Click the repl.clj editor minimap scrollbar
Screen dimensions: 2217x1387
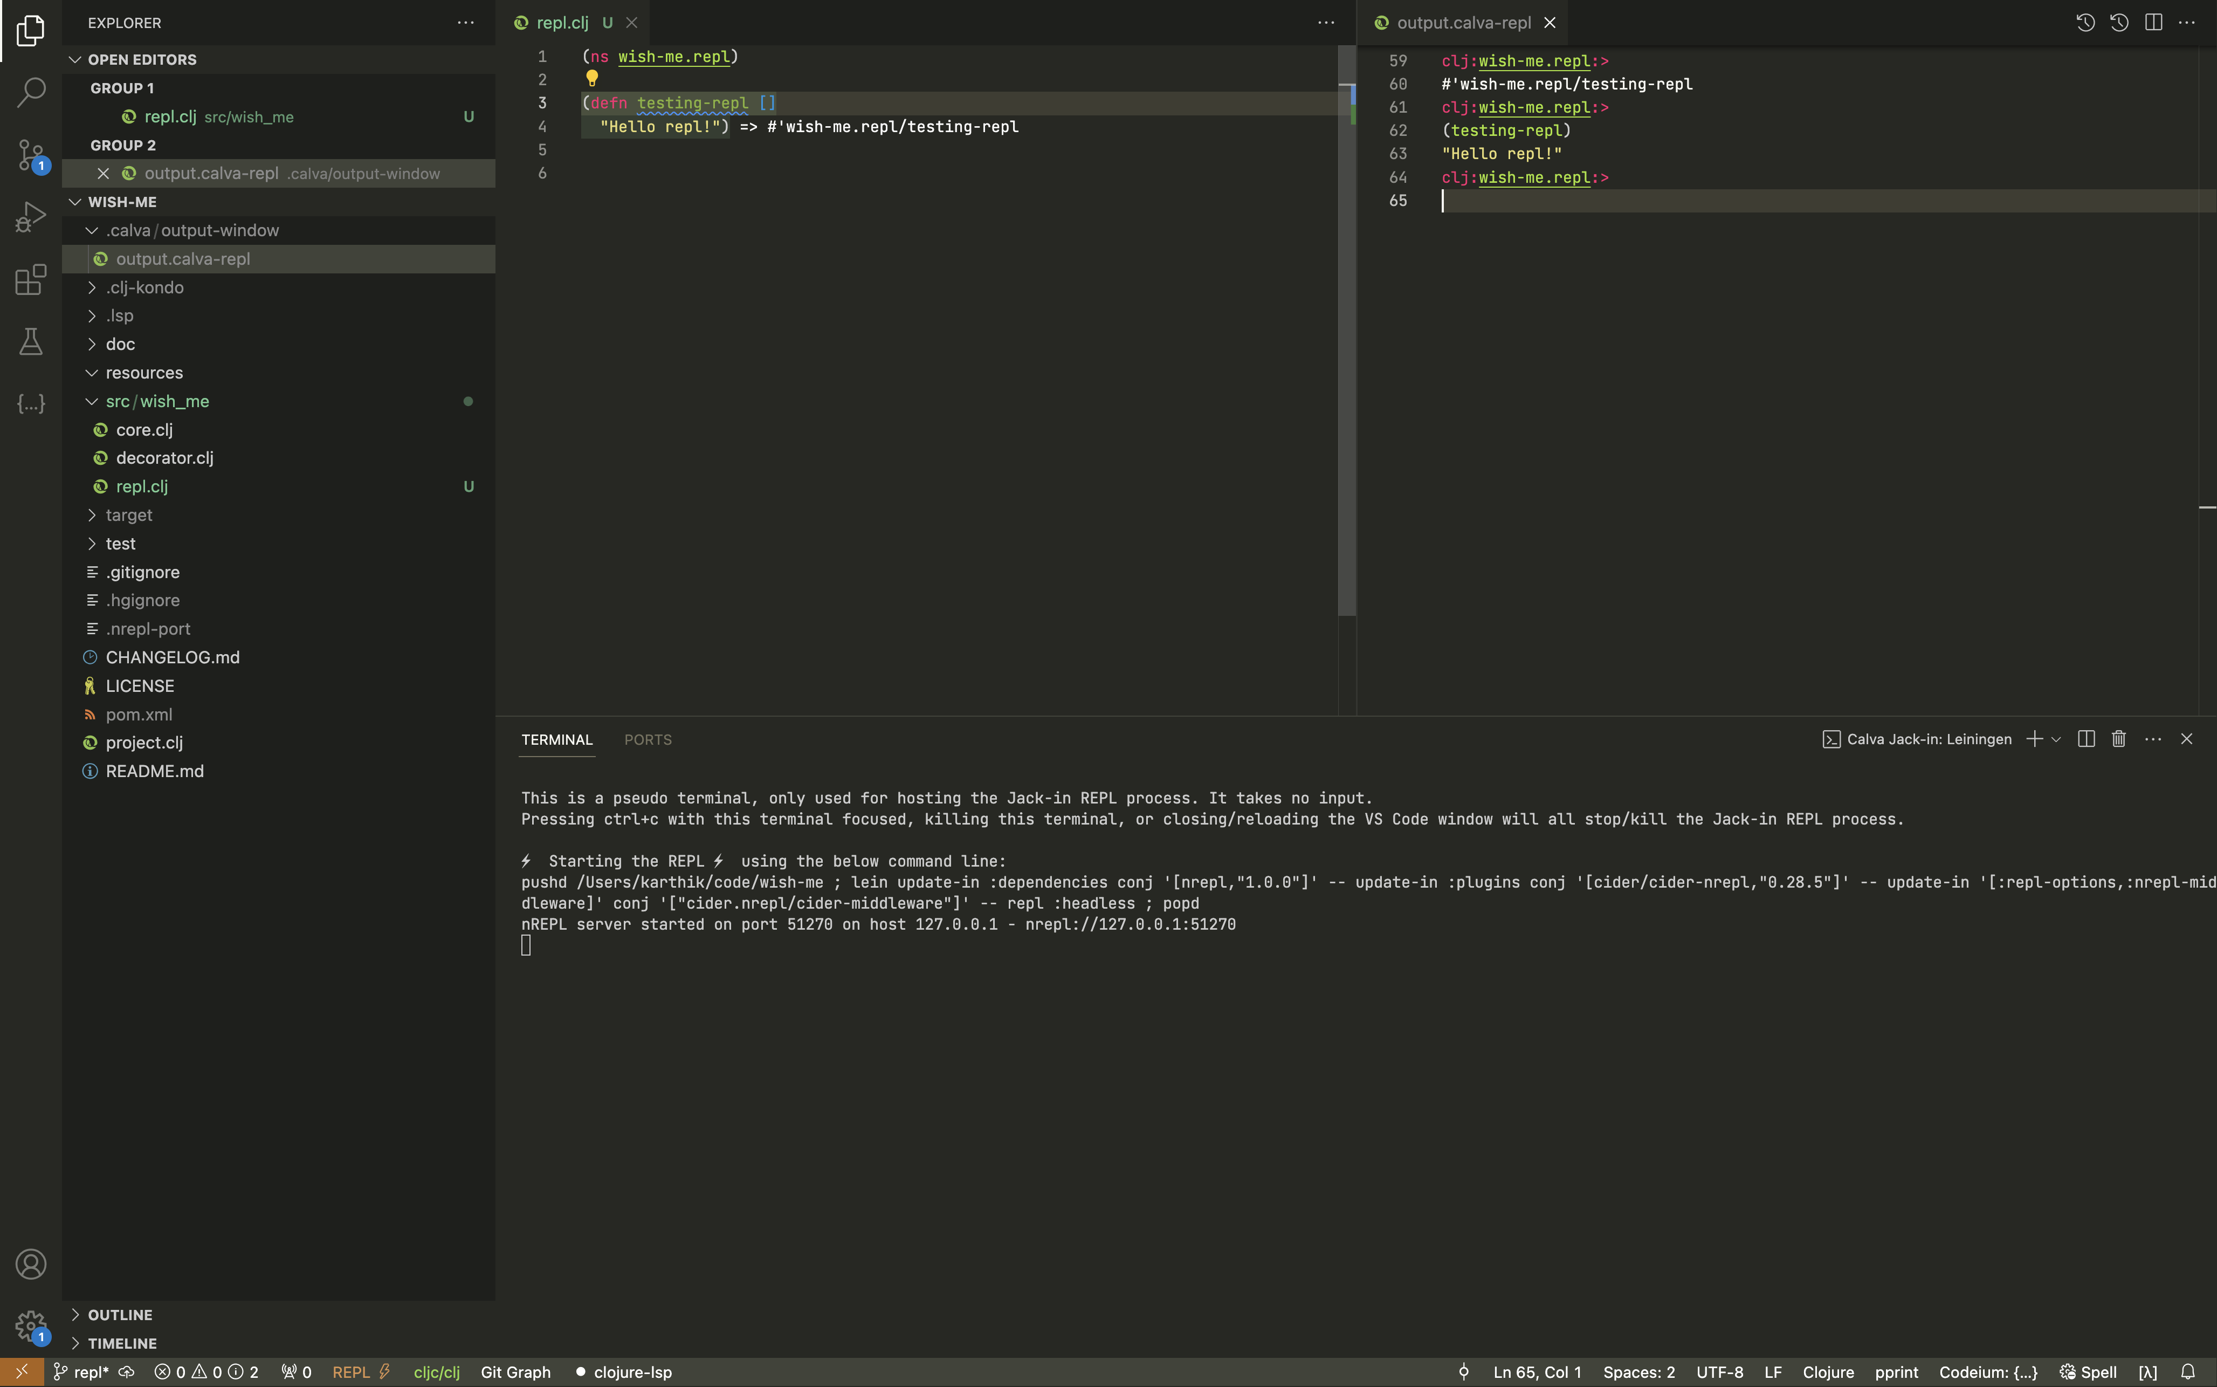(x=1346, y=330)
